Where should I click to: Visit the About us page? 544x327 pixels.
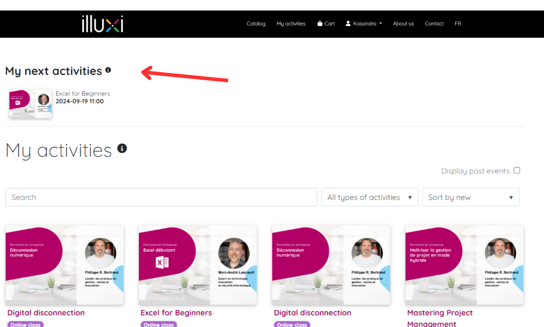(x=403, y=23)
